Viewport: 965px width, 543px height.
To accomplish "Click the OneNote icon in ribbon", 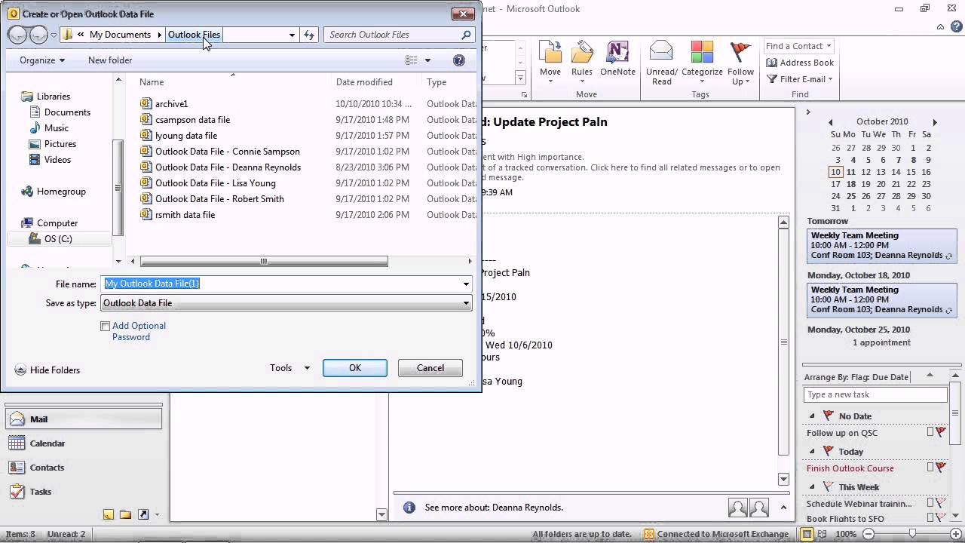I will tap(617, 52).
